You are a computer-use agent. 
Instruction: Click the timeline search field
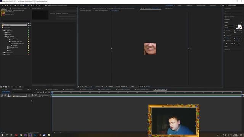click(x=22, y=92)
